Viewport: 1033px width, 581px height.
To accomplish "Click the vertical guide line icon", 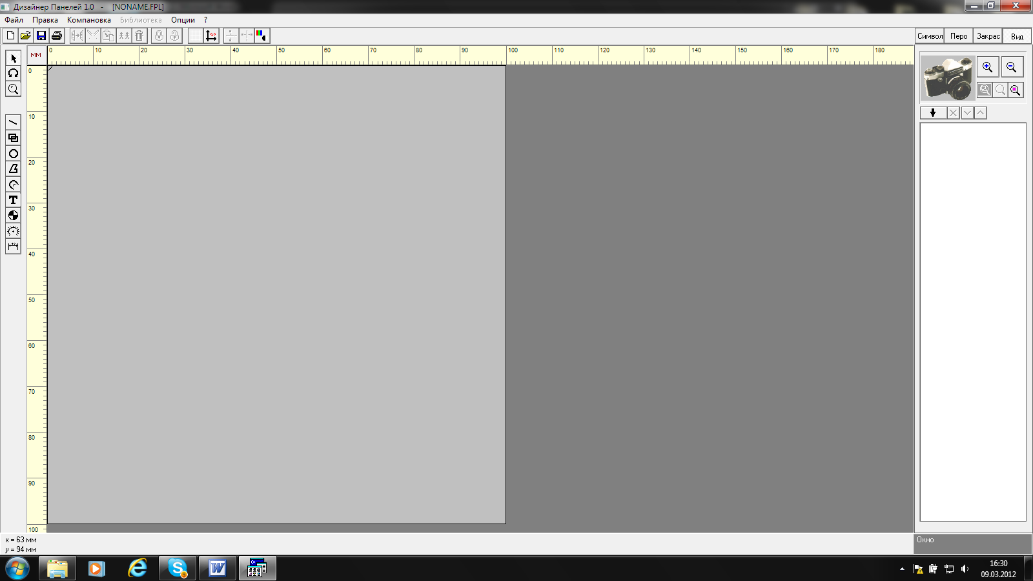I will pyautogui.click(x=231, y=36).
